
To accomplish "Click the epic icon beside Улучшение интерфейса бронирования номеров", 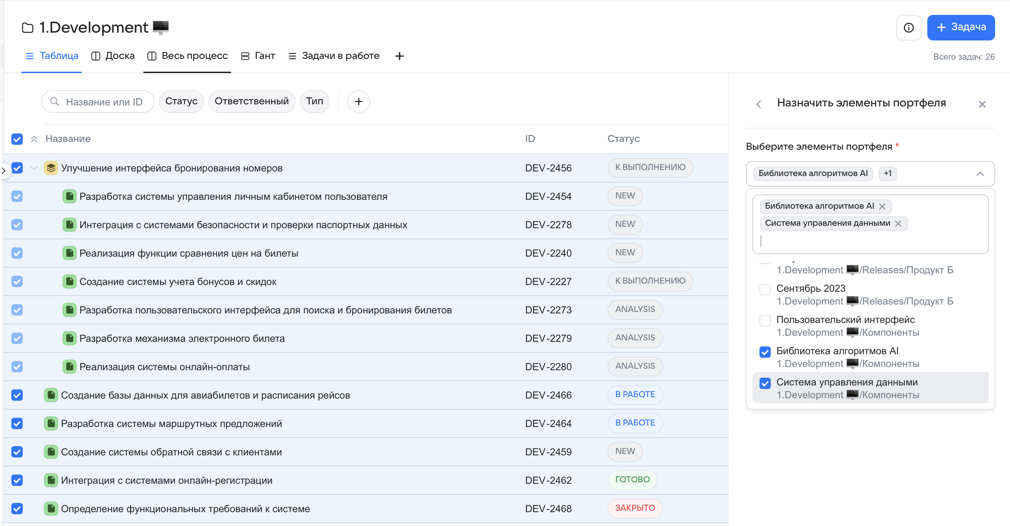I will [51, 168].
